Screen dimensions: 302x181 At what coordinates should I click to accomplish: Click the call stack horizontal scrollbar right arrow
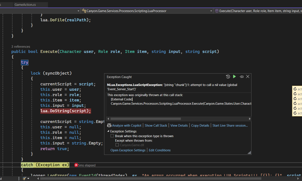point(249,119)
